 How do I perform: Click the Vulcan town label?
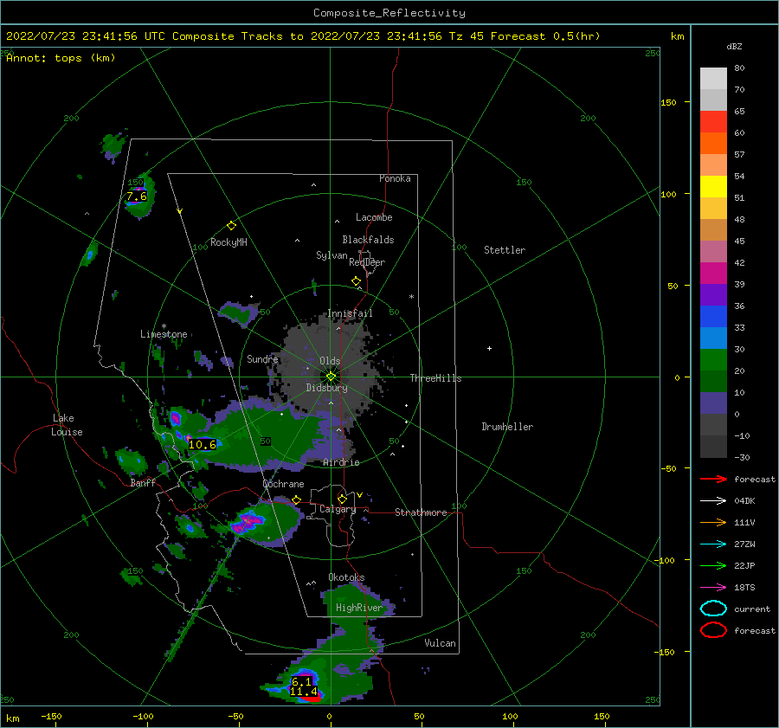[440, 643]
